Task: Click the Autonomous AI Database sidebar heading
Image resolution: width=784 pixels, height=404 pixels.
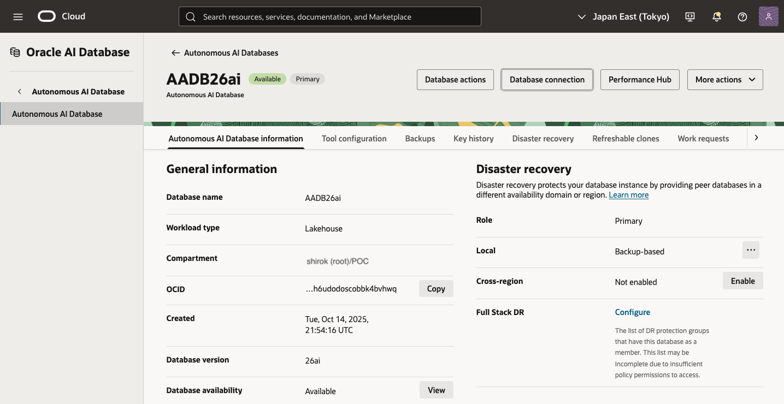Action: click(x=78, y=92)
